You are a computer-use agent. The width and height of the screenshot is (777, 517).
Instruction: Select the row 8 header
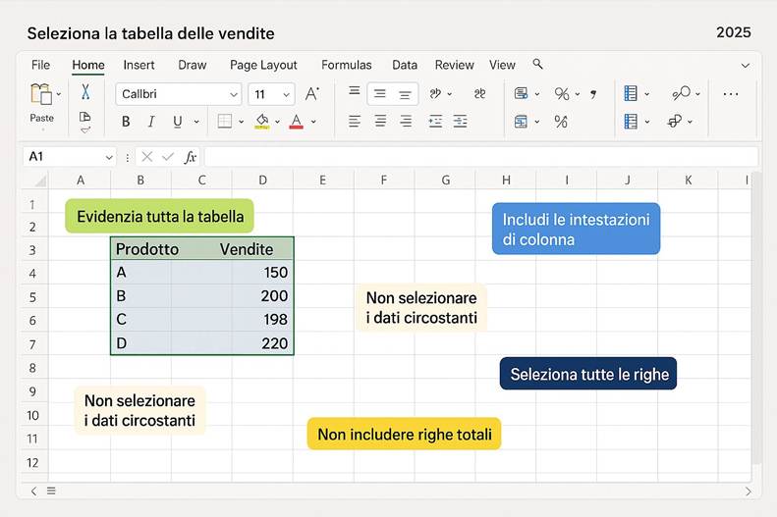[x=32, y=368]
